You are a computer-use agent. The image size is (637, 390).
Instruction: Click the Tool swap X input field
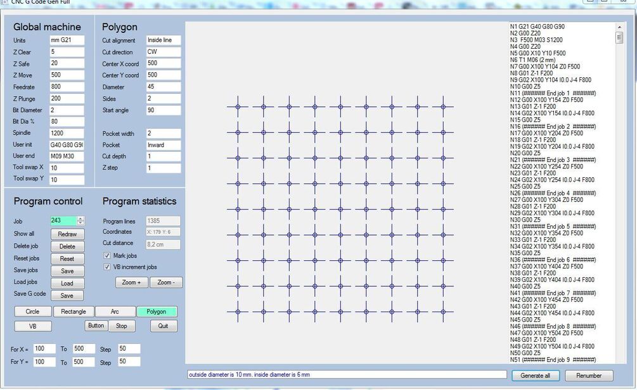[x=67, y=168]
